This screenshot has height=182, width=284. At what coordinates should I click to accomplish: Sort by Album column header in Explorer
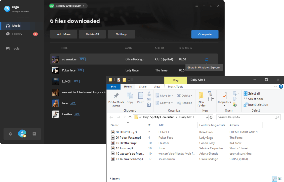point(234,125)
